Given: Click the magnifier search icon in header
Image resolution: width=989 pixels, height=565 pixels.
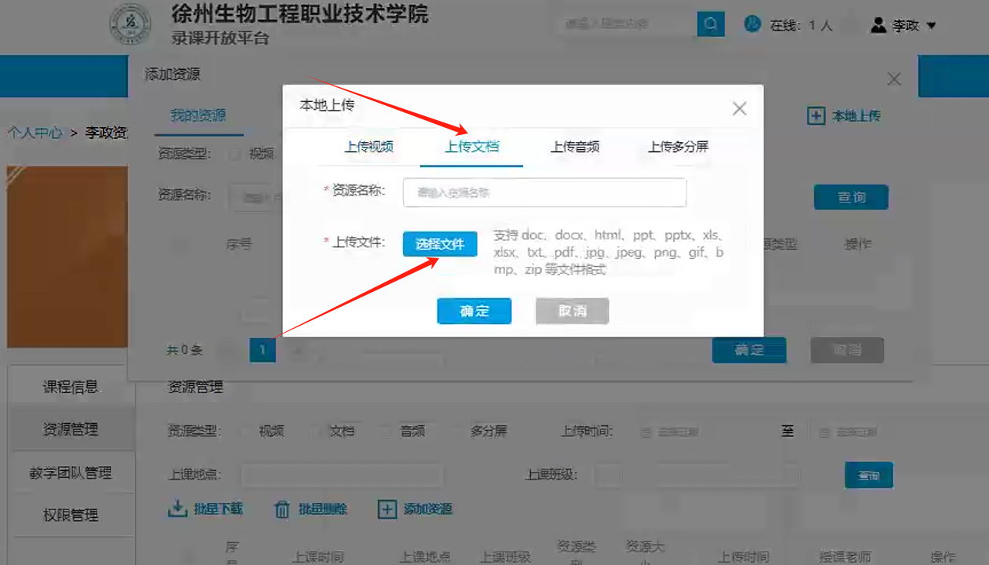Looking at the screenshot, I should tap(710, 24).
